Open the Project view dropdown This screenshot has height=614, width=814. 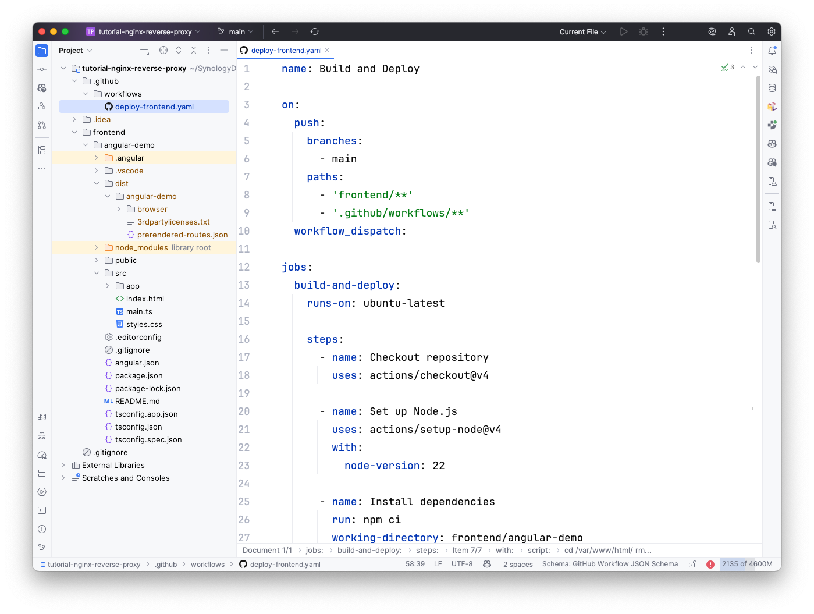click(76, 51)
